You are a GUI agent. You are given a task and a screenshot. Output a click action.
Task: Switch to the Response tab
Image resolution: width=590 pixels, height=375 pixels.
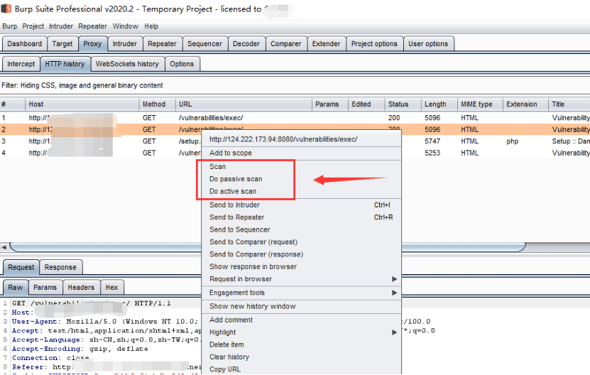[60, 267]
